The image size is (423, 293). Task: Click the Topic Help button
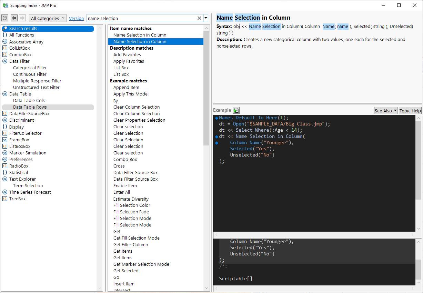point(410,111)
